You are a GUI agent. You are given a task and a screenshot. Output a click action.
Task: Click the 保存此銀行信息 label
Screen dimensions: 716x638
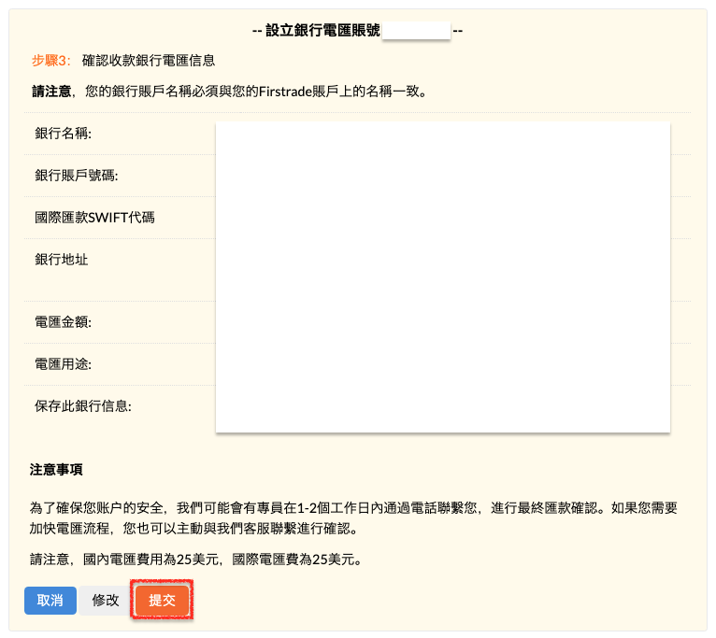(82, 405)
